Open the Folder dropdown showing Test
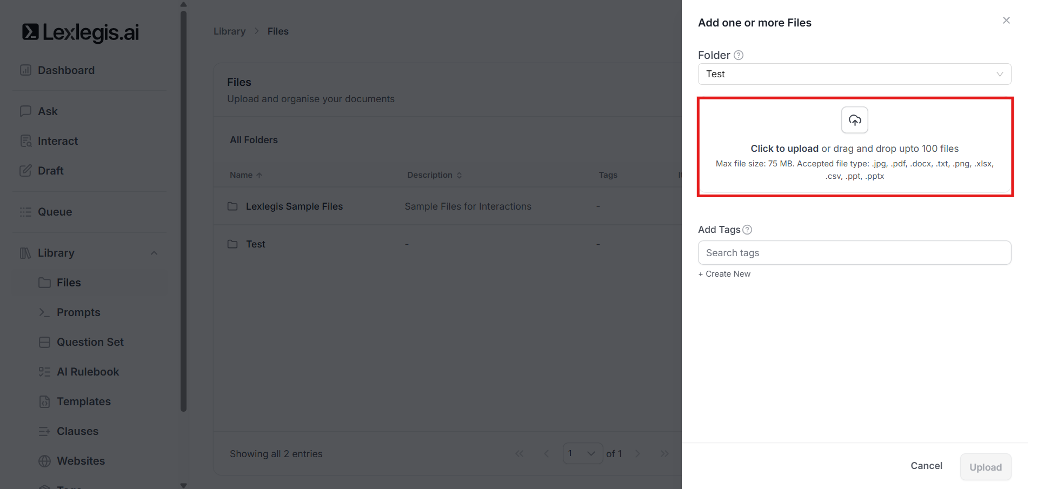Screen dimensions: 1037x489 854,74
